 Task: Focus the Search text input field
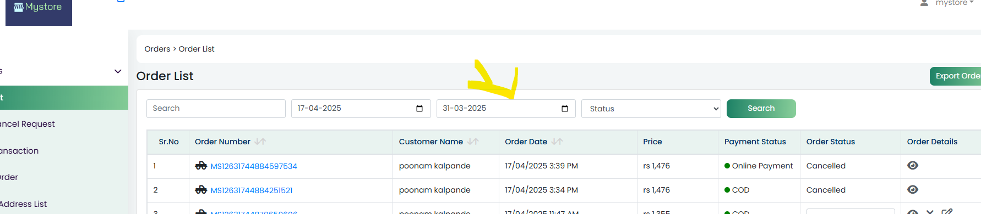tap(216, 109)
